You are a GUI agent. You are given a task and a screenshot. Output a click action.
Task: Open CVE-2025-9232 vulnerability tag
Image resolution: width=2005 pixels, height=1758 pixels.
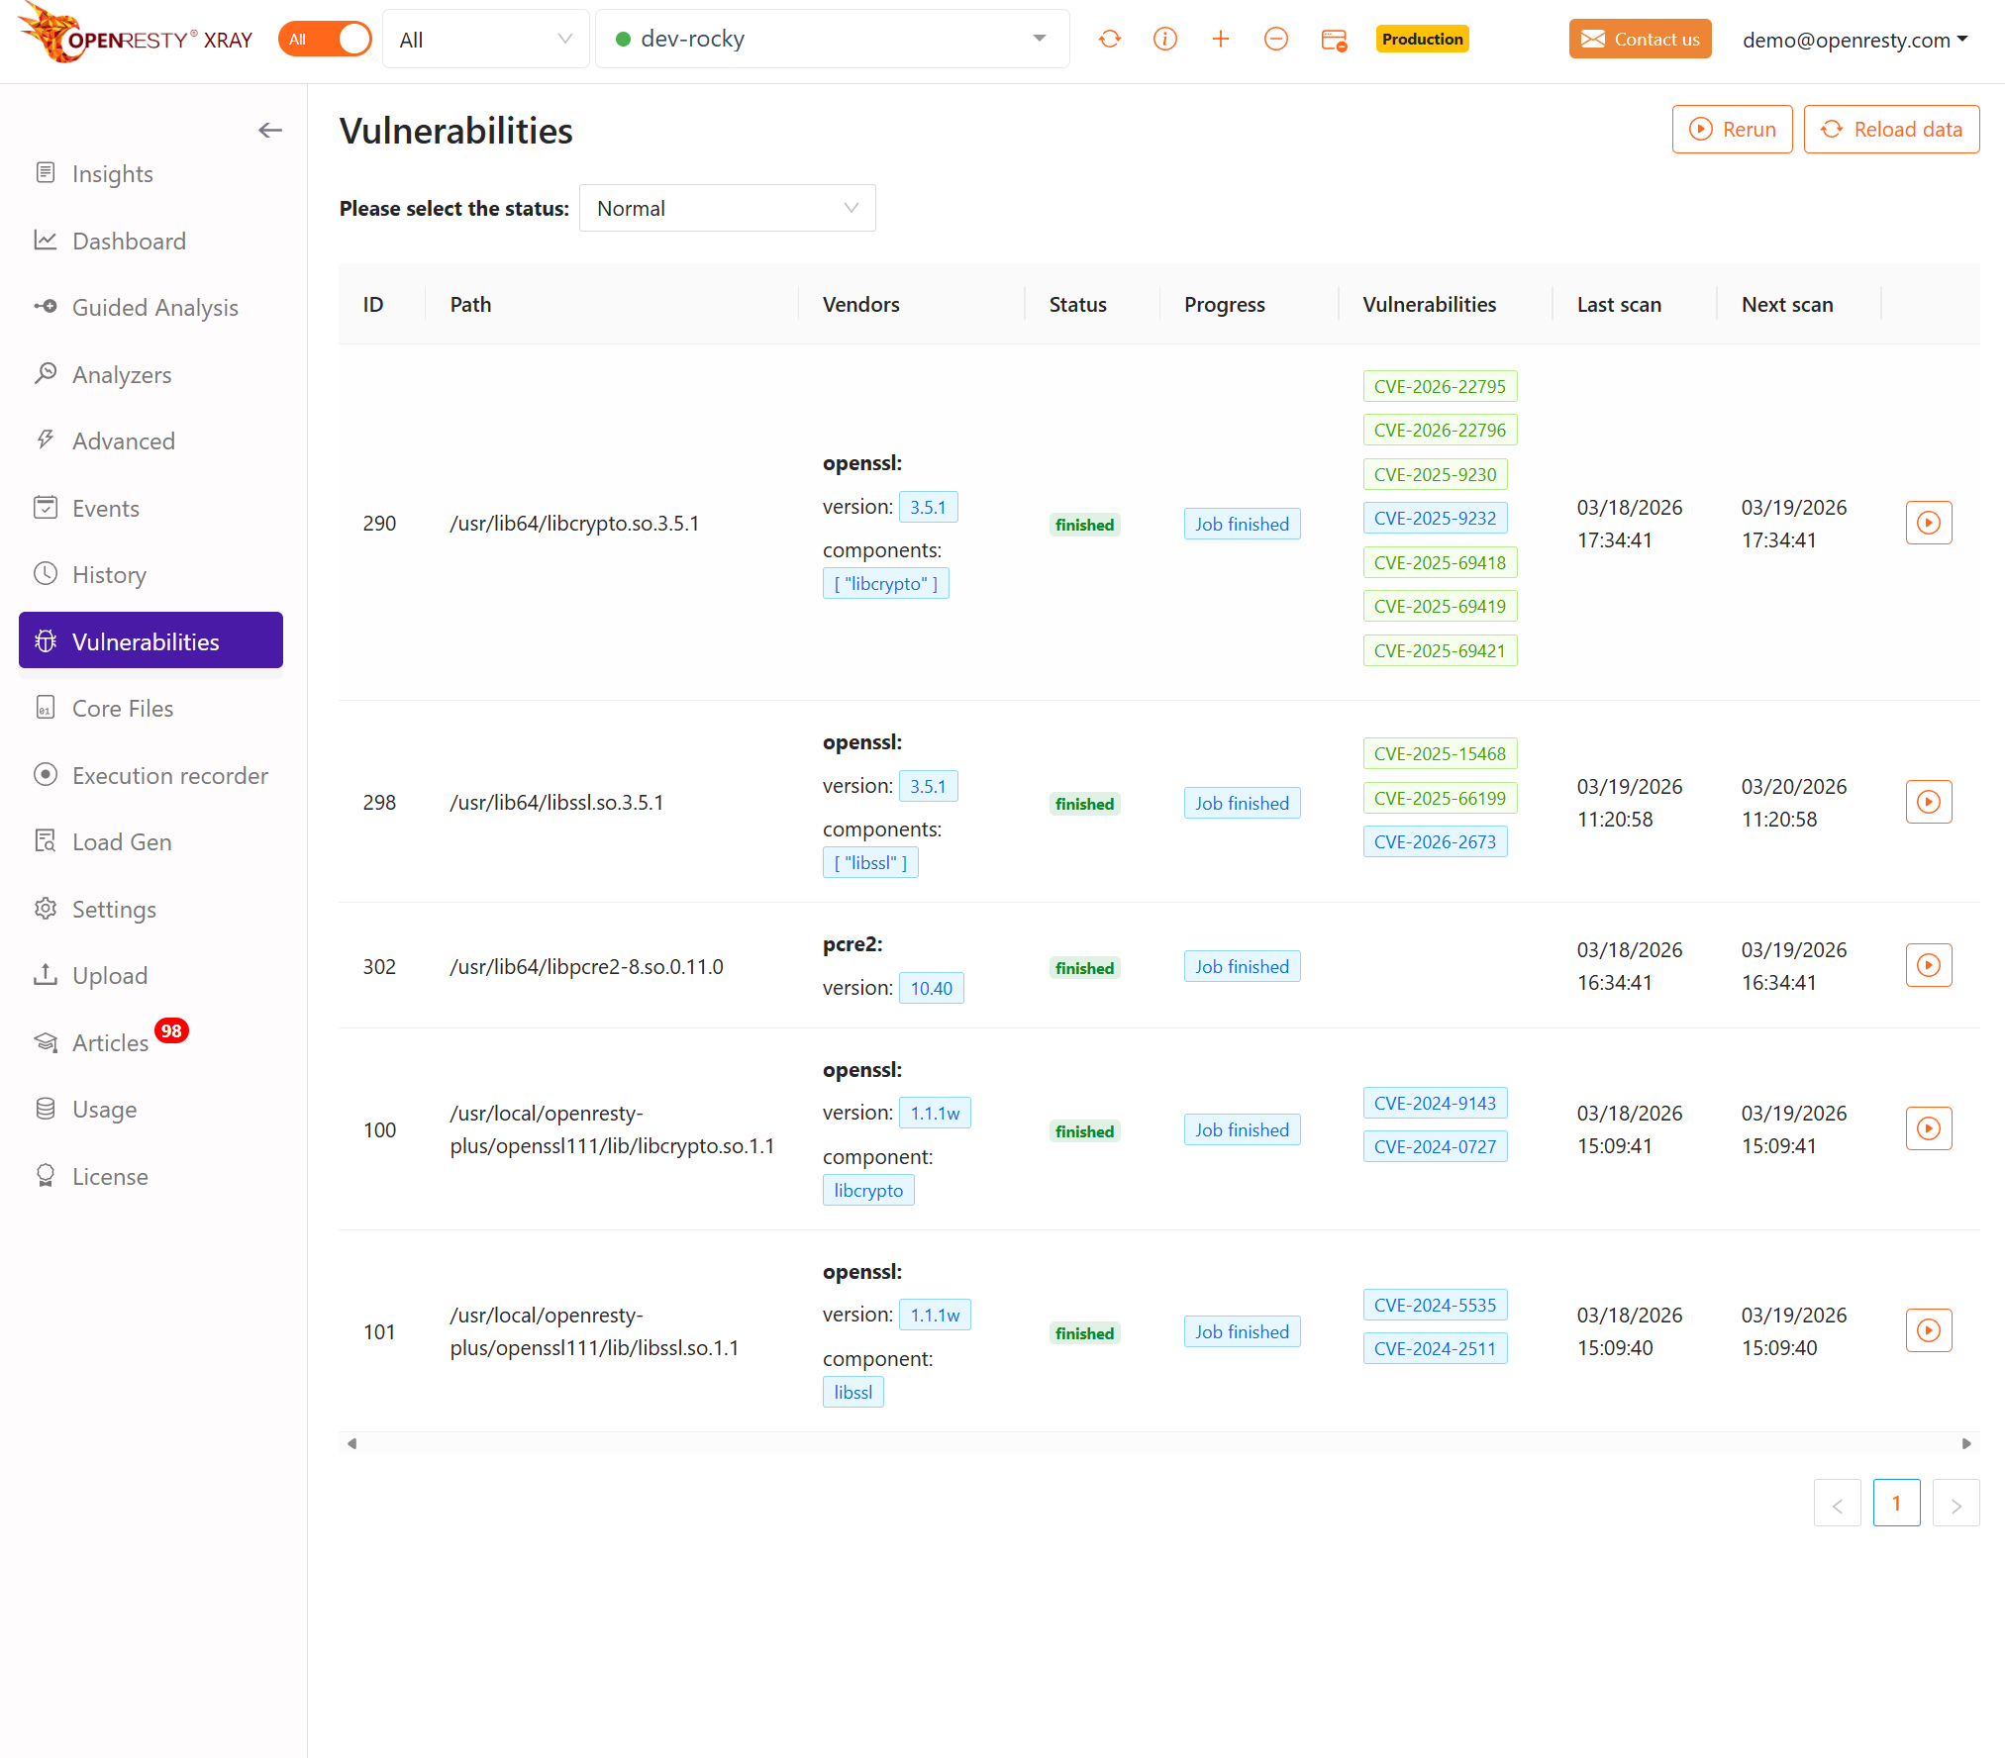point(1434,519)
